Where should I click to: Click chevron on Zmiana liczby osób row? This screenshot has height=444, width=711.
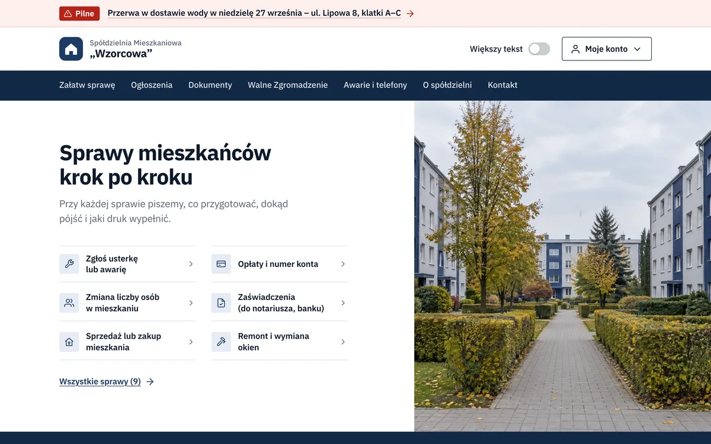(191, 303)
